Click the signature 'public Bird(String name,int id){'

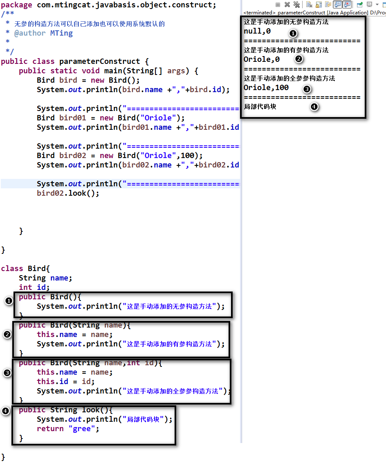click(x=91, y=363)
